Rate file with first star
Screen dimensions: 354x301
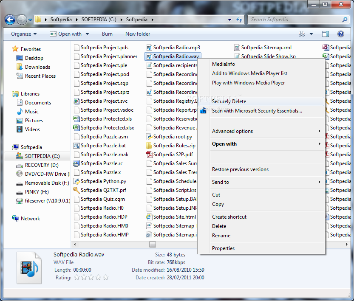click(77, 277)
